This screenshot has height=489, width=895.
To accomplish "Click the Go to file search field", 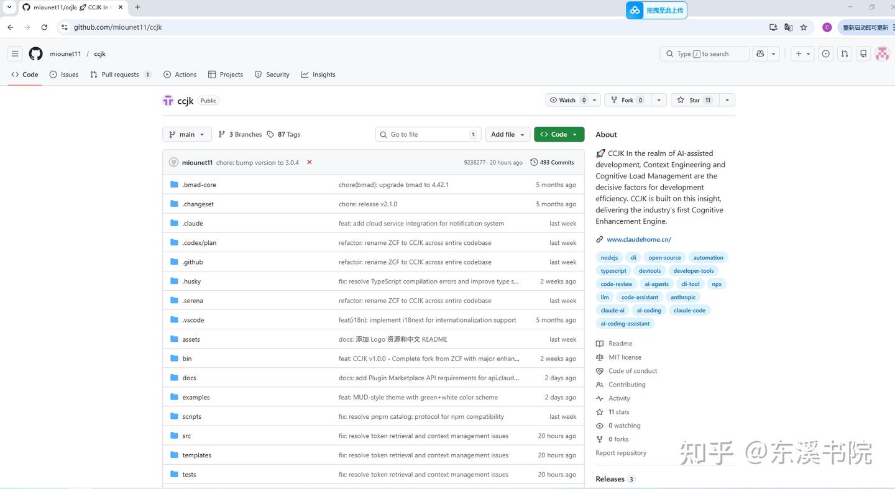I will [429, 134].
